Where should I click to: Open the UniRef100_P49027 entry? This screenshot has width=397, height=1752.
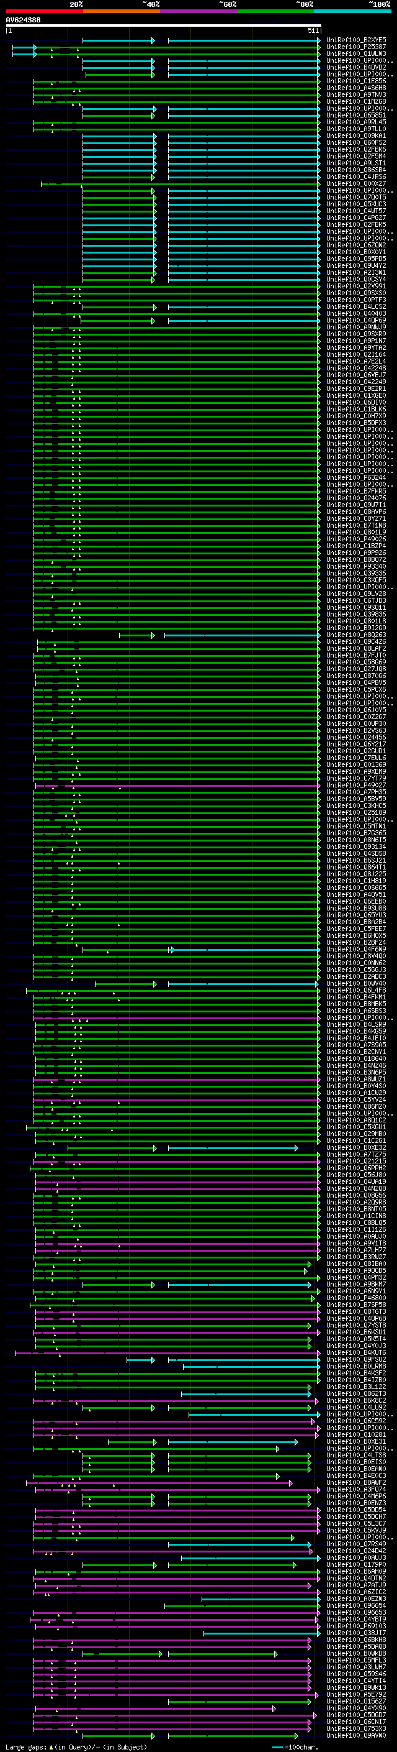[355, 786]
